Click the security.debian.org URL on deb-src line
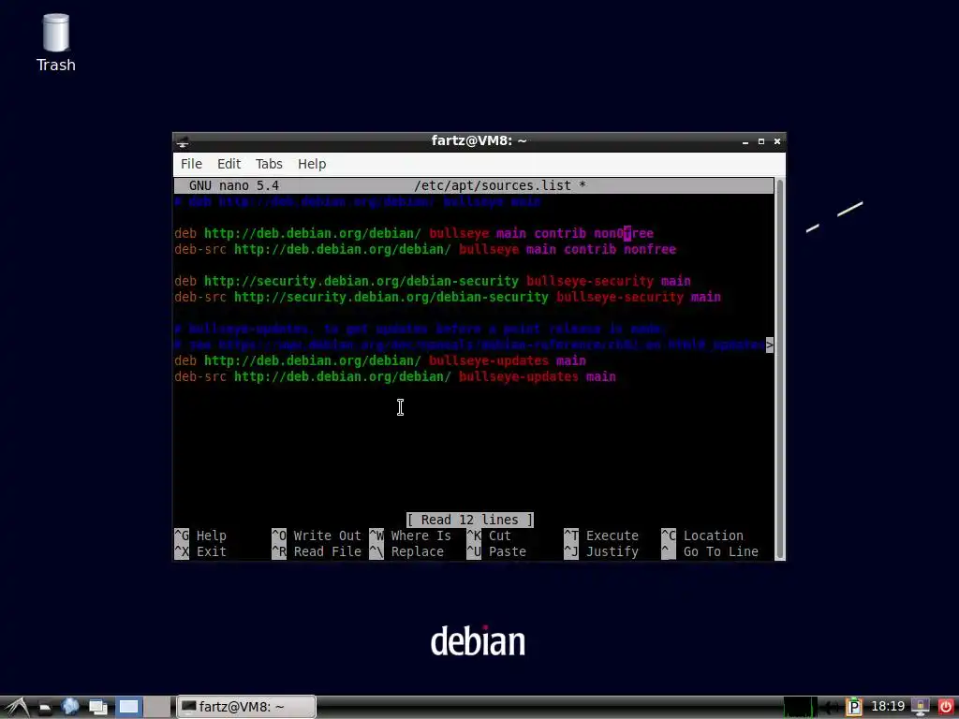The image size is (959, 719). click(391, 297)
